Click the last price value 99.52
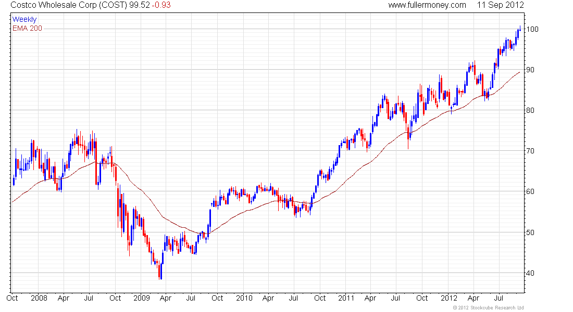The height and width of the screenshot is (312, 573). 140,5
